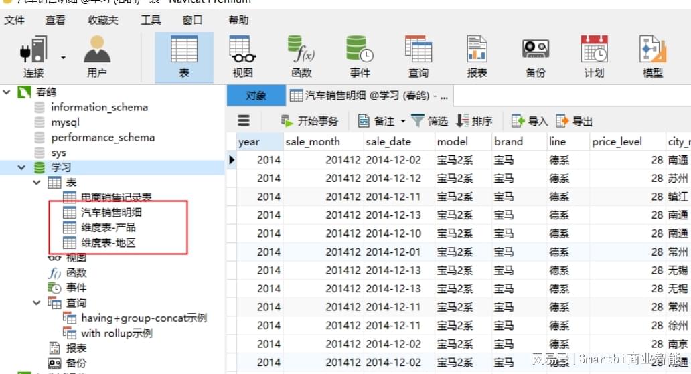Click the 排序 sort button
Screen dimensions: 691x374
click(474, 120)
